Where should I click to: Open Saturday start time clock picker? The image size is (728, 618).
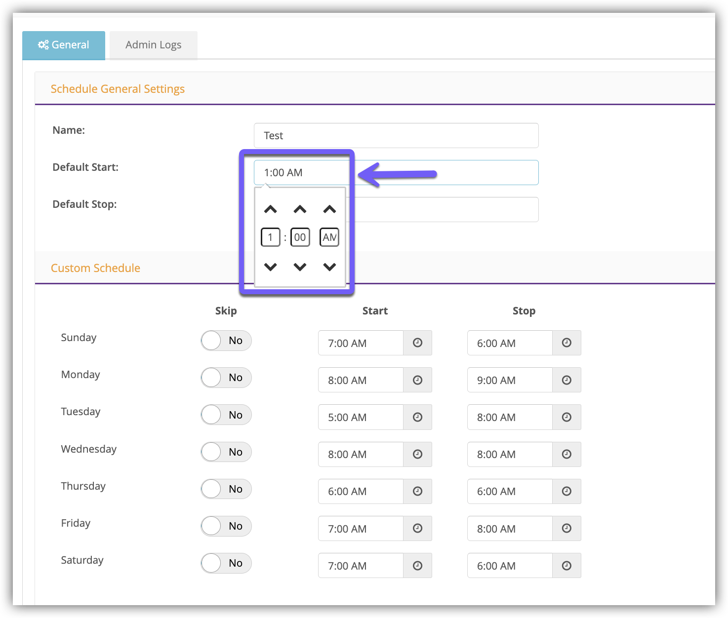click(417, 566)
